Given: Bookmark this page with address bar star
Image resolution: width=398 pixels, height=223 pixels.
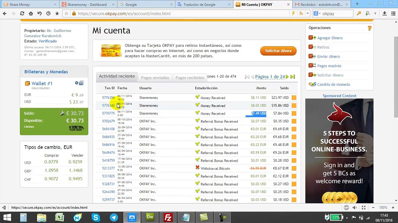Looking at the screenshot, I should pos(66,14).
